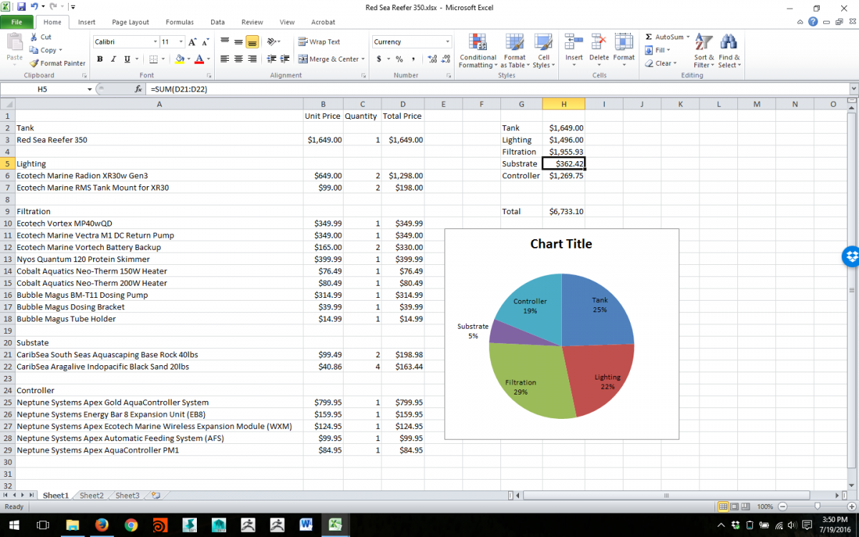Switch to the Page Layout tab
859x537 pixels.
point(130,22)
